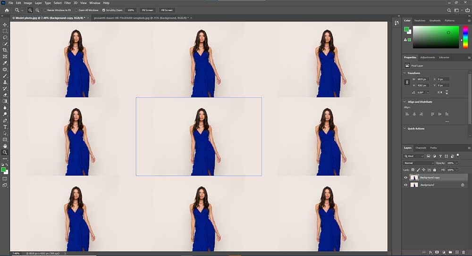
Task: Click the Fill Screen button
Action: tap(167, 10)
